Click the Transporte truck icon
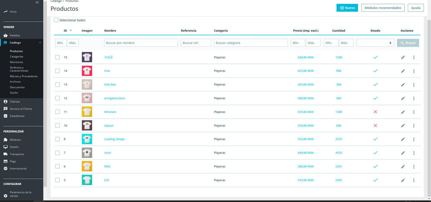This screenshot has width=431, height=202. pyautogui.click(x=6, y=154)
